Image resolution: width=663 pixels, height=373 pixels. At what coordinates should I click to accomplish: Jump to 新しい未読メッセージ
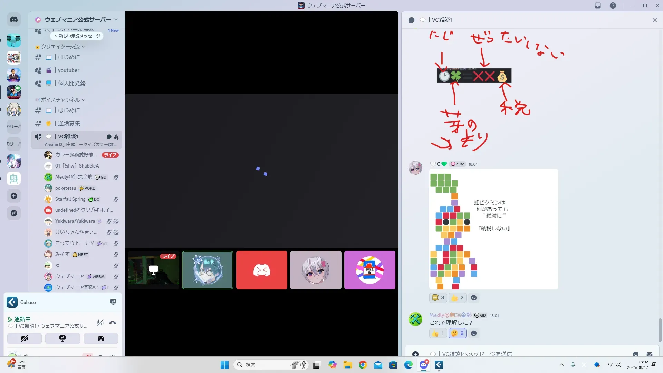pyautogui.click(x=77, y=36)
